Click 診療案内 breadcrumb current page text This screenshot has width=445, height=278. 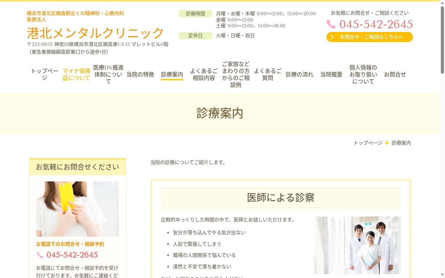402,143
